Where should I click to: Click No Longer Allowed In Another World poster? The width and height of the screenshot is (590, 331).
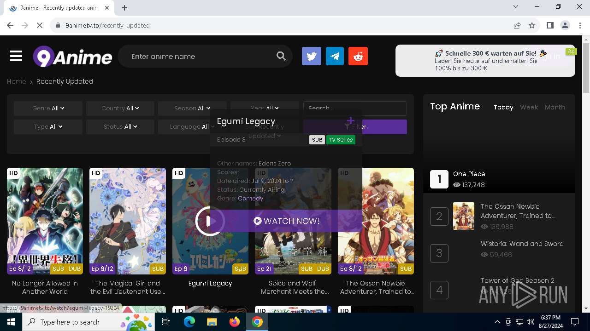tap(45, 221)
